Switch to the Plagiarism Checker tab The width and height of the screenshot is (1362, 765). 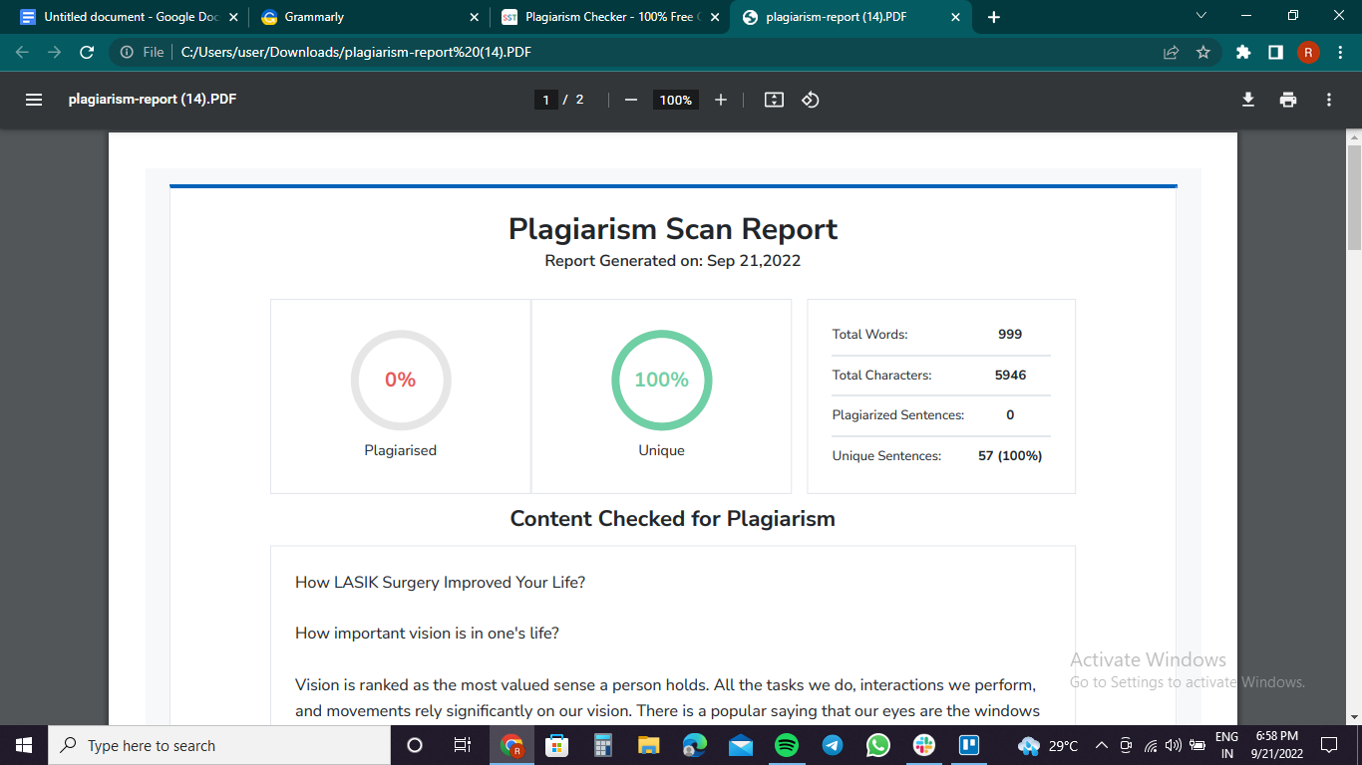point(610,17)
